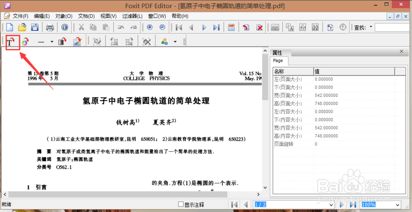
Task: Select the Add Text tool
Action: coord(10,42)
